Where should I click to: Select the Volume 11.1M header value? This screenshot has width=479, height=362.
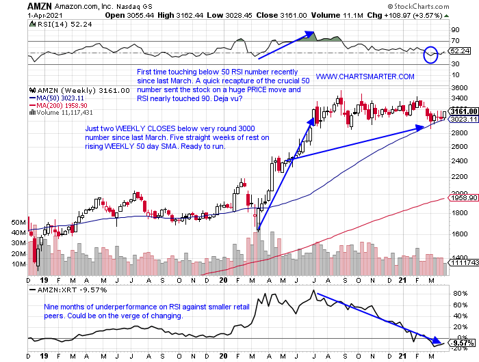point(337,15)
